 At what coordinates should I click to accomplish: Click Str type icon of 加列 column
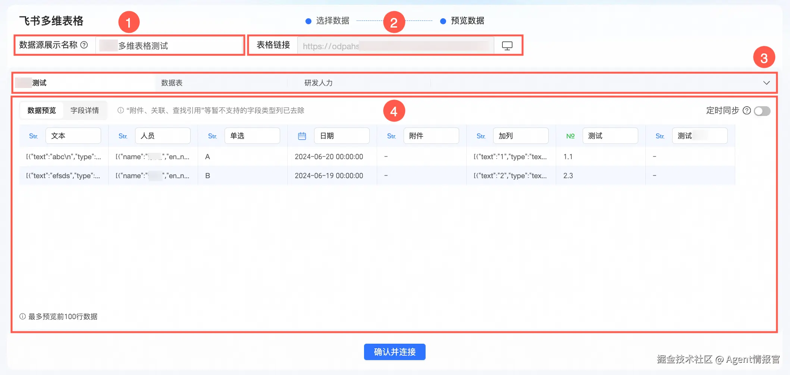pyautogui.click(x=481, y=136)
